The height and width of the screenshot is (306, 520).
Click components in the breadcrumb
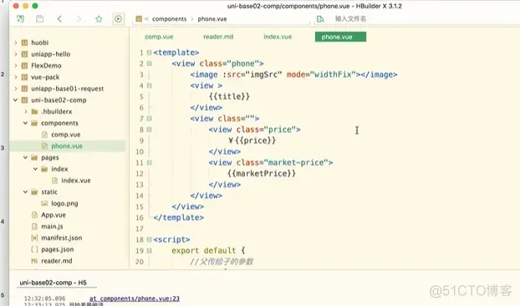click(169, 19)
